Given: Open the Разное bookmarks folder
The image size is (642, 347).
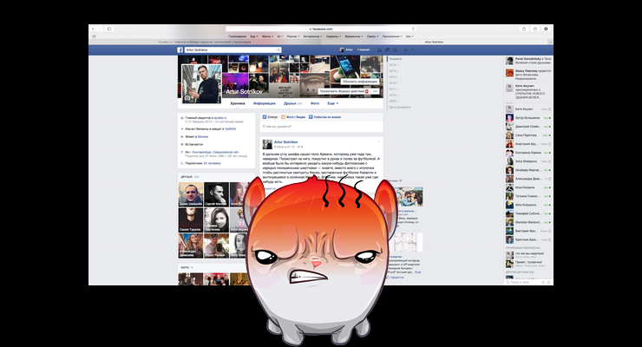Looking at the screenshot, I should 293,36.
